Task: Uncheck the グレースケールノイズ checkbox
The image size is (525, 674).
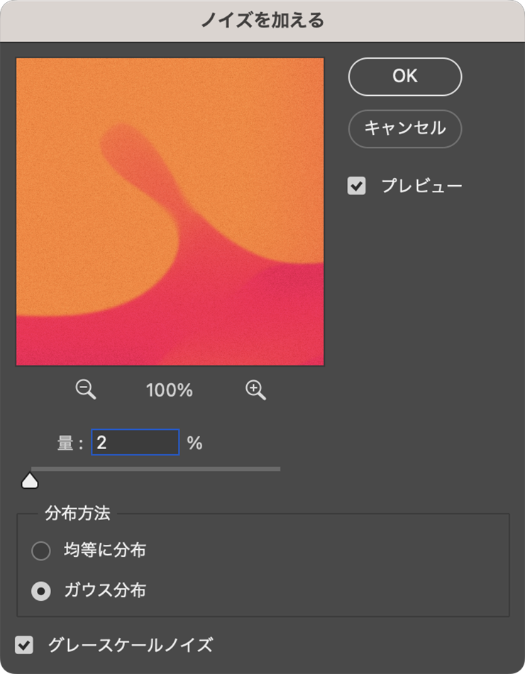Action: tap(25, 645)
